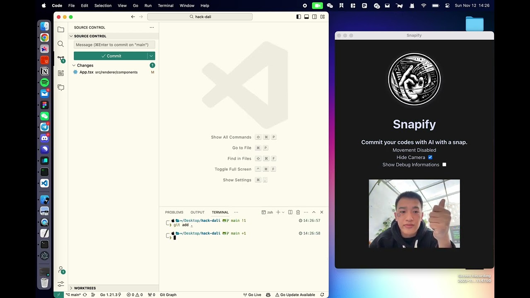Open the Selection menu in menu bar
Viewport: 530px width, 298px height.
click(x=103, y=5)
